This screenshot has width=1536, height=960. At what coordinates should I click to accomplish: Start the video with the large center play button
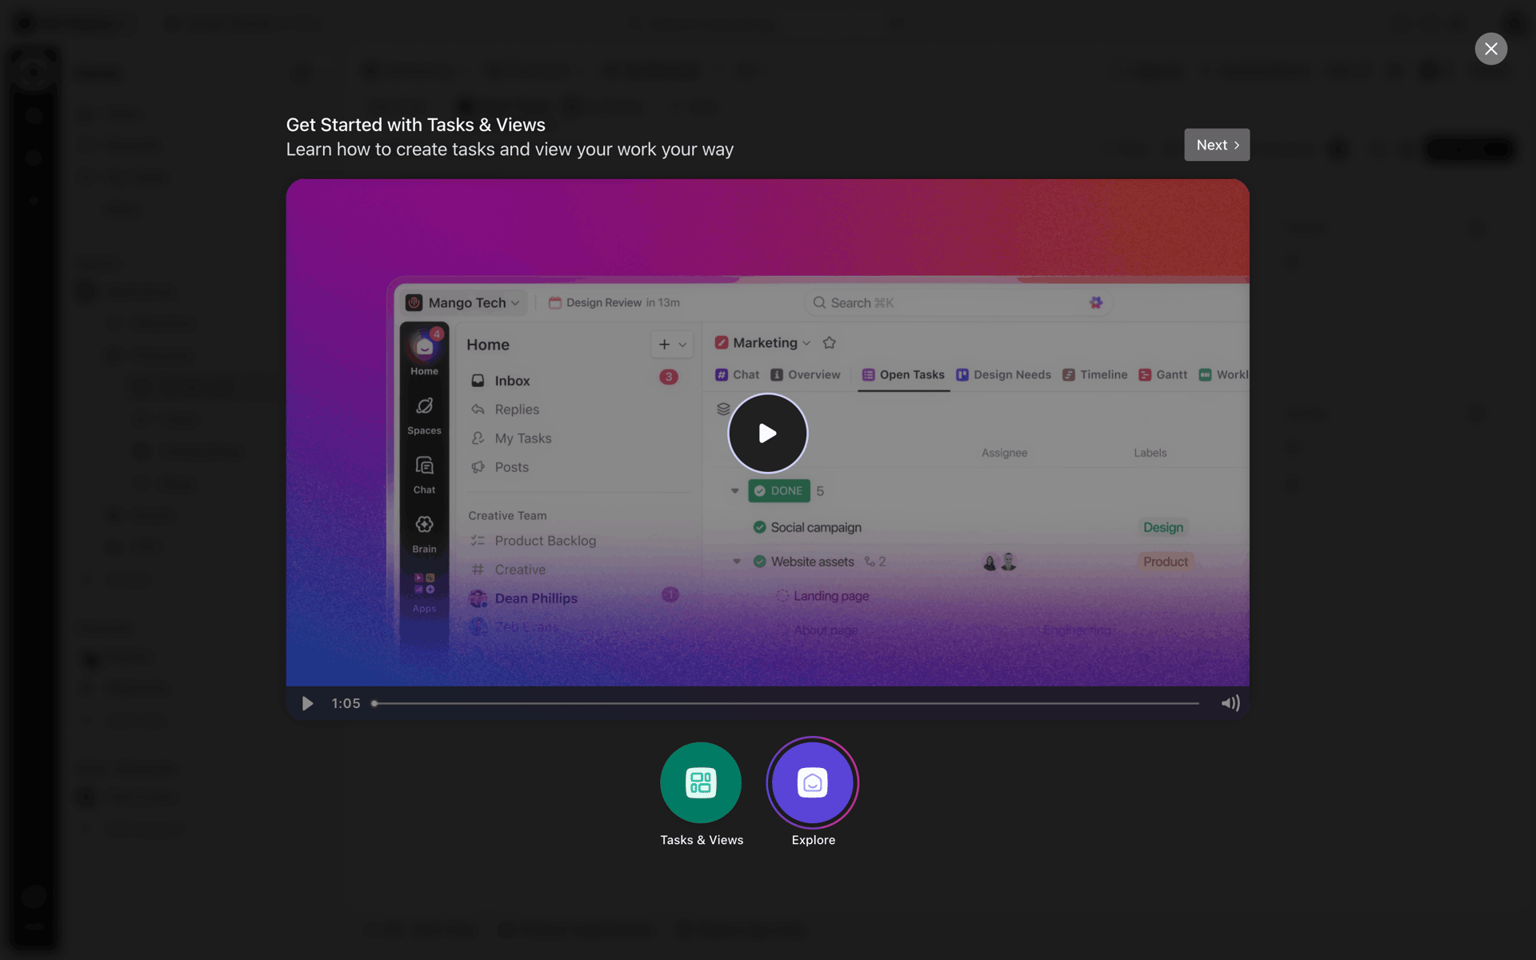(x=767, y=433)
